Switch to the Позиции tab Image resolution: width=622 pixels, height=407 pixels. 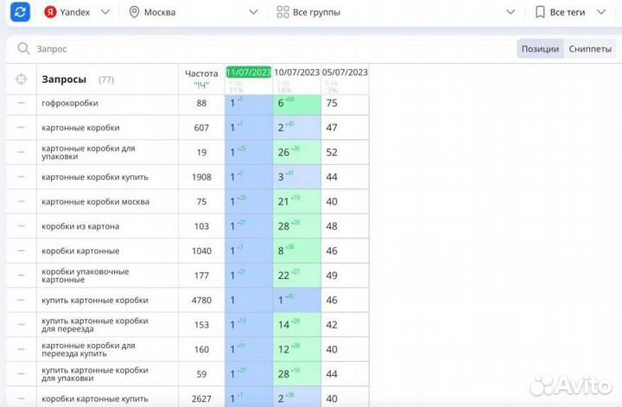click(x=540, y=49)
